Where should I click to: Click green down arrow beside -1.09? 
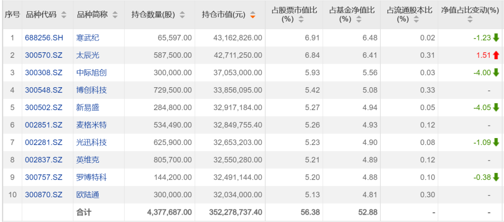496,142
